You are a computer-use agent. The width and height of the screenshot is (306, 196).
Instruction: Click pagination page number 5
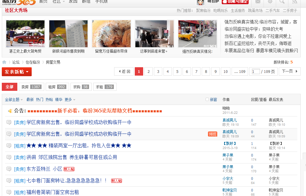click(177, 71)
